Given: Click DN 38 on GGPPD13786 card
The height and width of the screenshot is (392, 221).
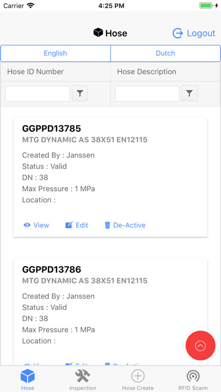Looking at the screenshot, I should [x=36, y=319].
